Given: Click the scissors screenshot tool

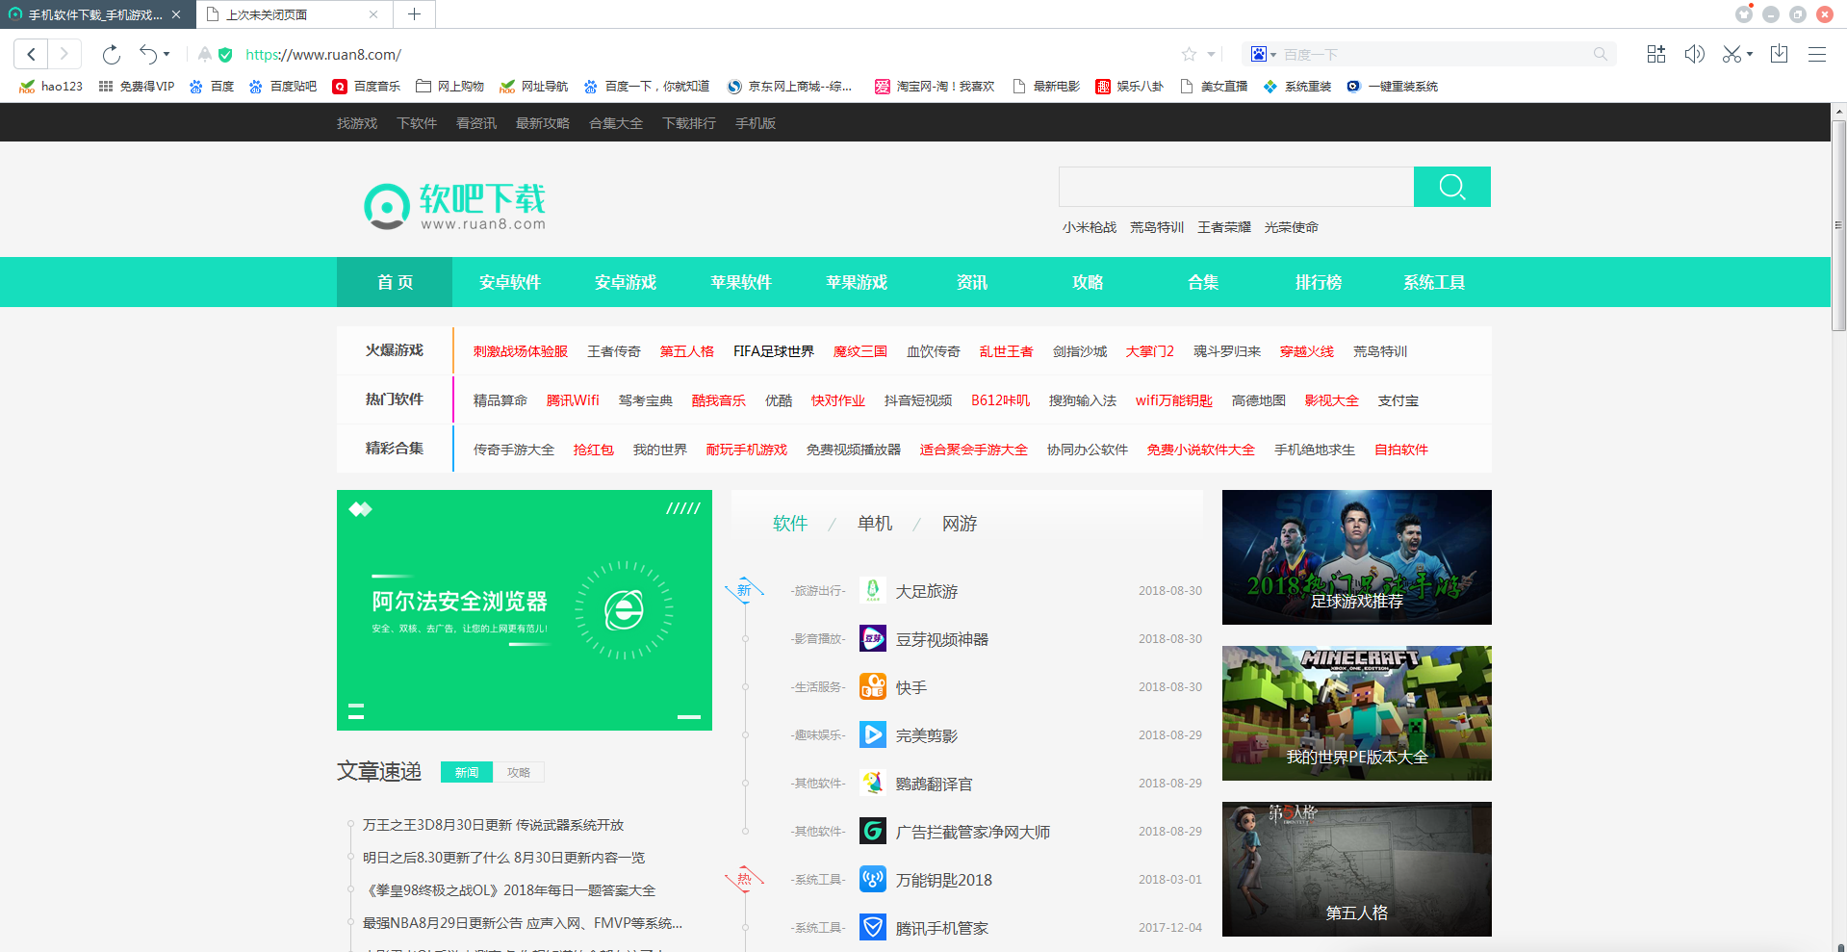Looking at the screenshot, I should tap(1732, 55).
